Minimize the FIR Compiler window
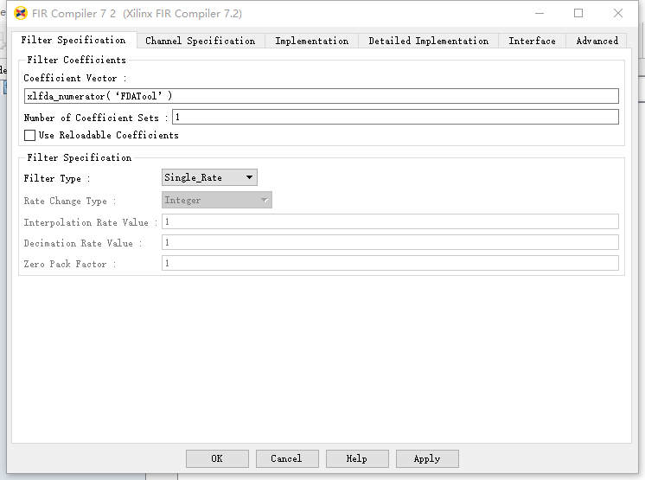Screen dimensions: 645x480 pyautogui.click(x=540, y=14)
